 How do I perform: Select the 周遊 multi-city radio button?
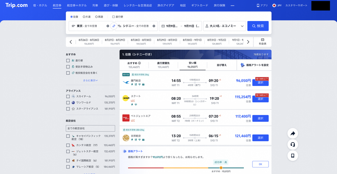pyautogui.click(x=96, y=17)
